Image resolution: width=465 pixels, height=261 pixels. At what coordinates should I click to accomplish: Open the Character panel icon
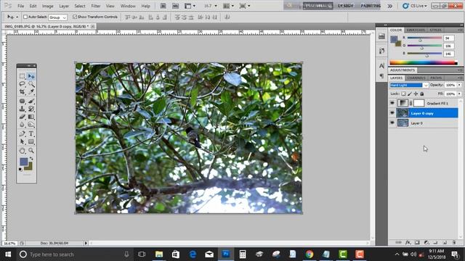pyautogui.click(x=381, y=65)
